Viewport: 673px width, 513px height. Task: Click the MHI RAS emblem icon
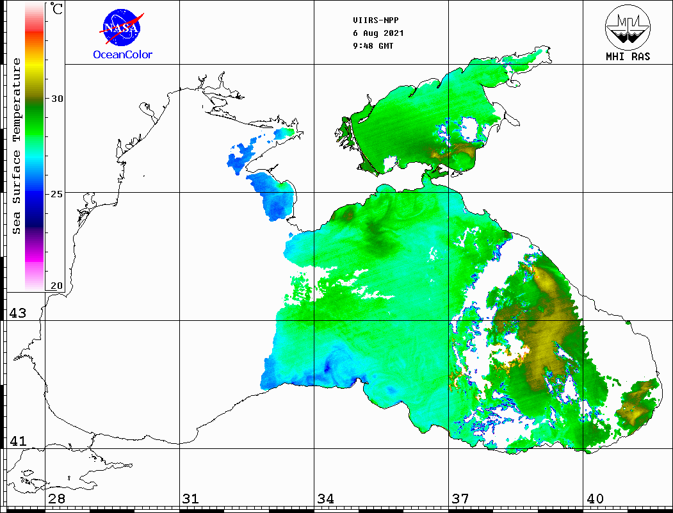click(628, 27)
